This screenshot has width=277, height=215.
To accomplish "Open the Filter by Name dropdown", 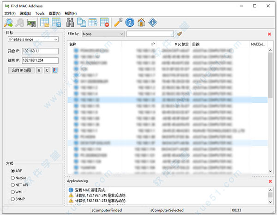I will pyautogui.click(x=103, y=34).
